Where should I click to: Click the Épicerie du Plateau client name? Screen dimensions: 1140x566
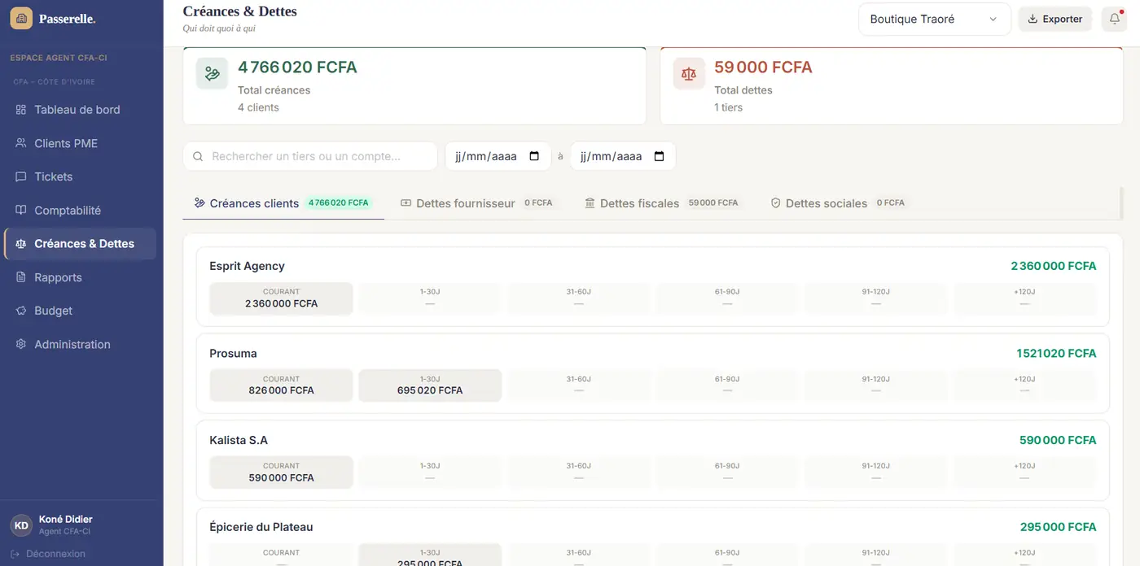(x=261, y=527)
